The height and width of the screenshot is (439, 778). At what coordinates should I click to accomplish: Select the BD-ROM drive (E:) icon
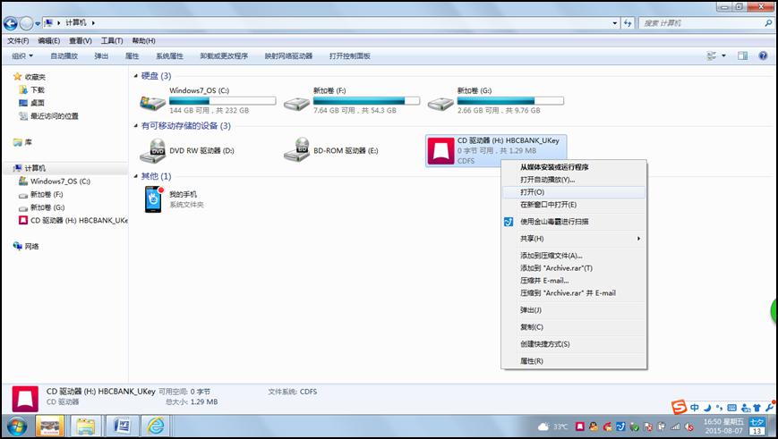click(298, 150)
